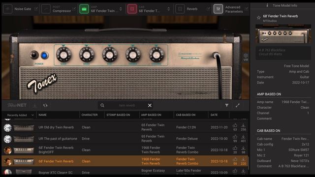Select UR Old dry Twin Reverb row
Screen dimensions: 315x177
click(125, 127)
